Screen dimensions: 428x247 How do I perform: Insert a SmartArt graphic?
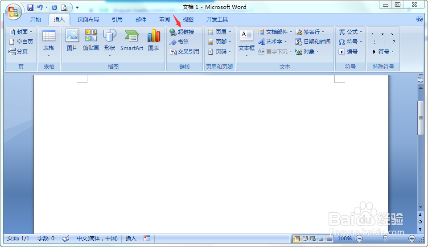pyautogui.click(x=132, y=40)
